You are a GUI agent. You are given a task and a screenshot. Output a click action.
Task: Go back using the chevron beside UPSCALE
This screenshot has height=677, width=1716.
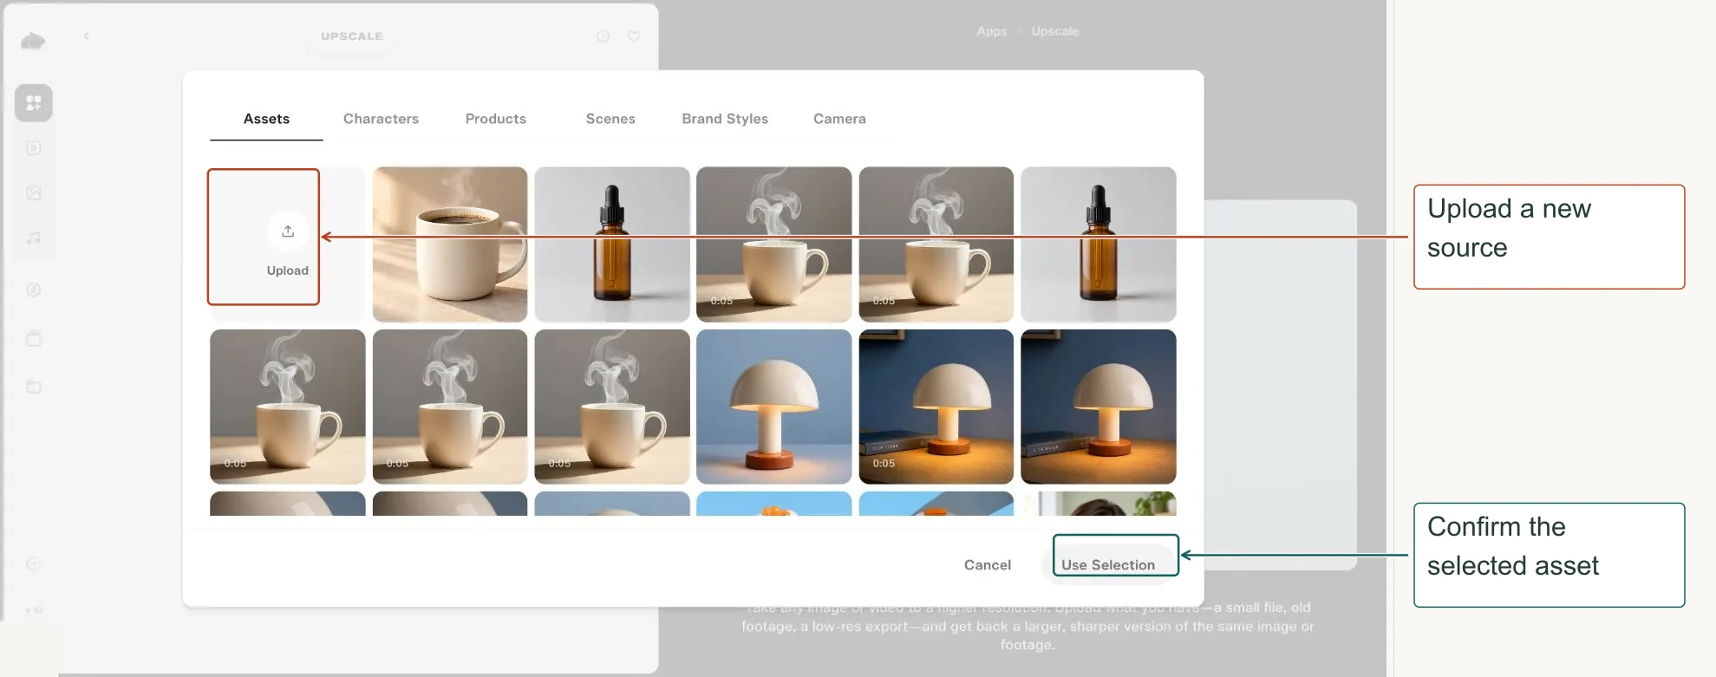(x=86, y=36)
